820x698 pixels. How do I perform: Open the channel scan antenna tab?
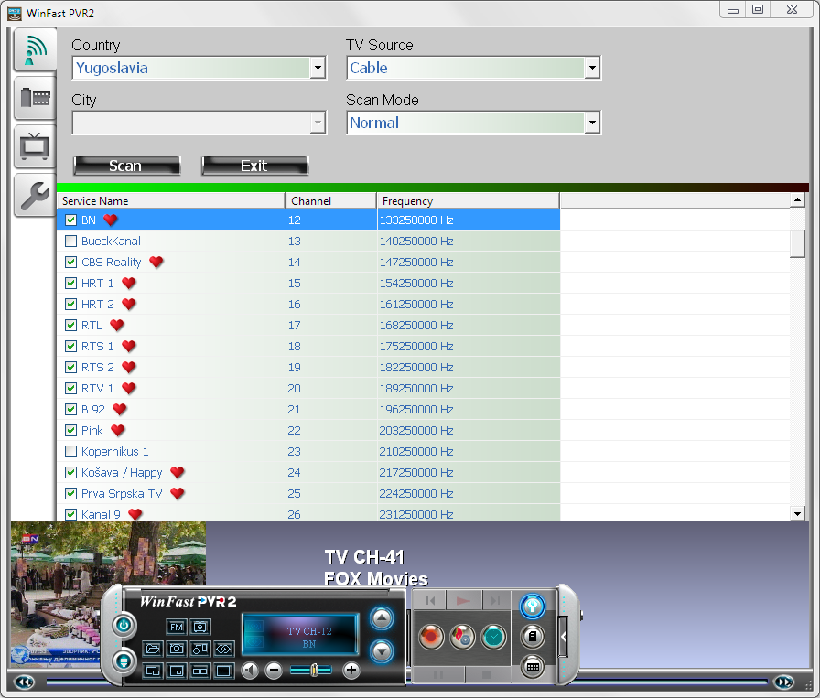tap(35, 50)
